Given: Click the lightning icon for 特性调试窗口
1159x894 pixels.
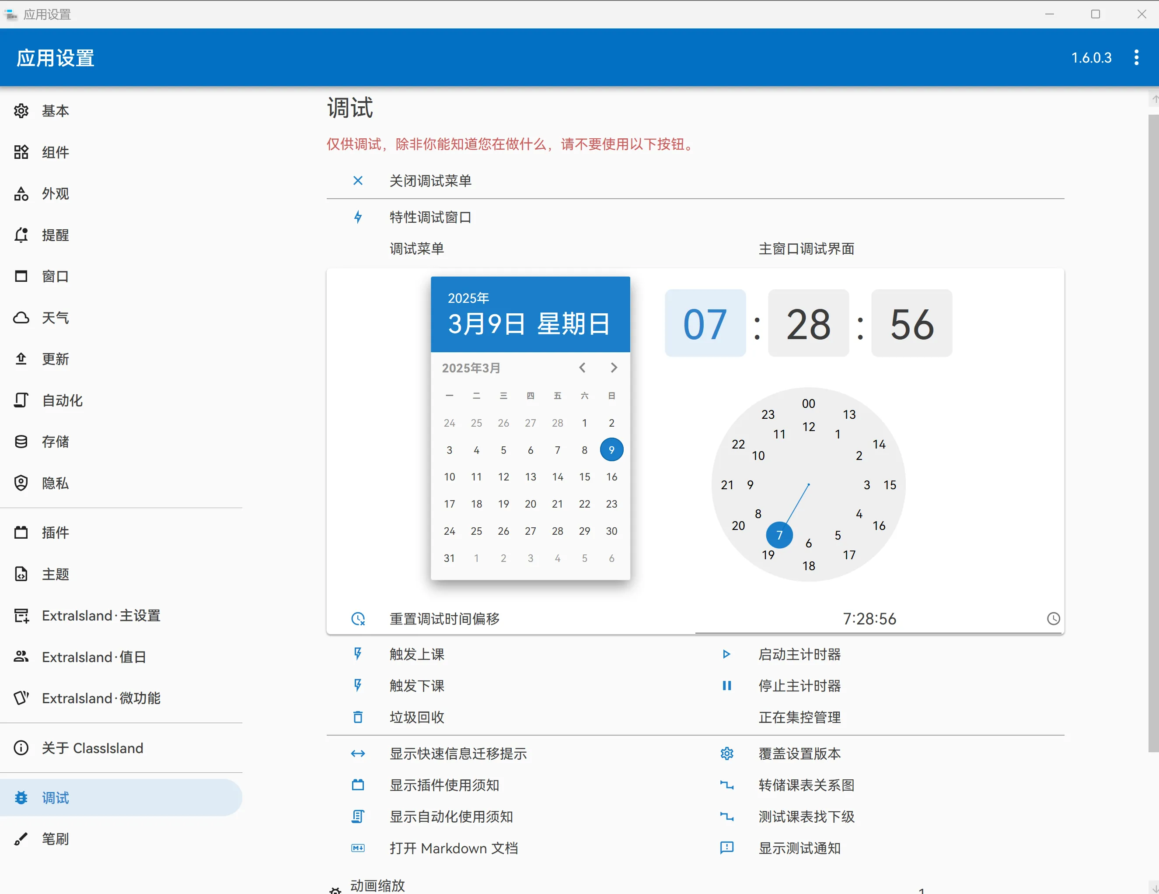Looking at the screenshot, I should (x=358, y=217).
